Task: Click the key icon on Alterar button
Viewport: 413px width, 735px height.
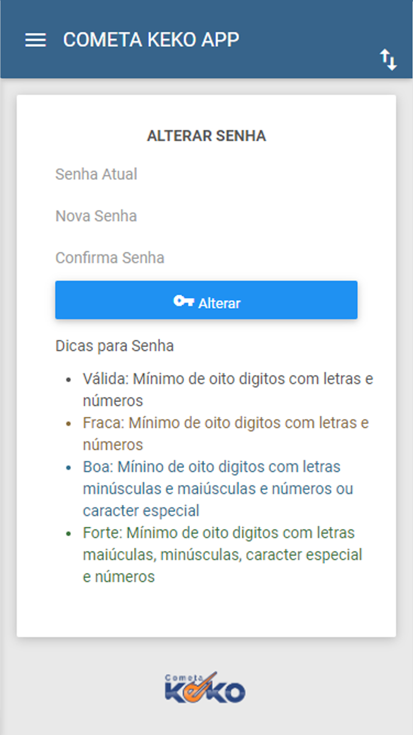Action: [183, 301]
